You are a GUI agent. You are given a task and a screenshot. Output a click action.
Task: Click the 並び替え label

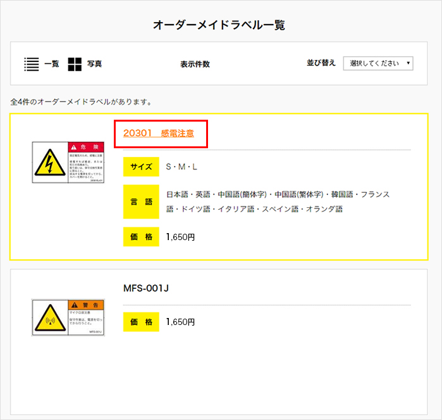click(x=321, y=63)
